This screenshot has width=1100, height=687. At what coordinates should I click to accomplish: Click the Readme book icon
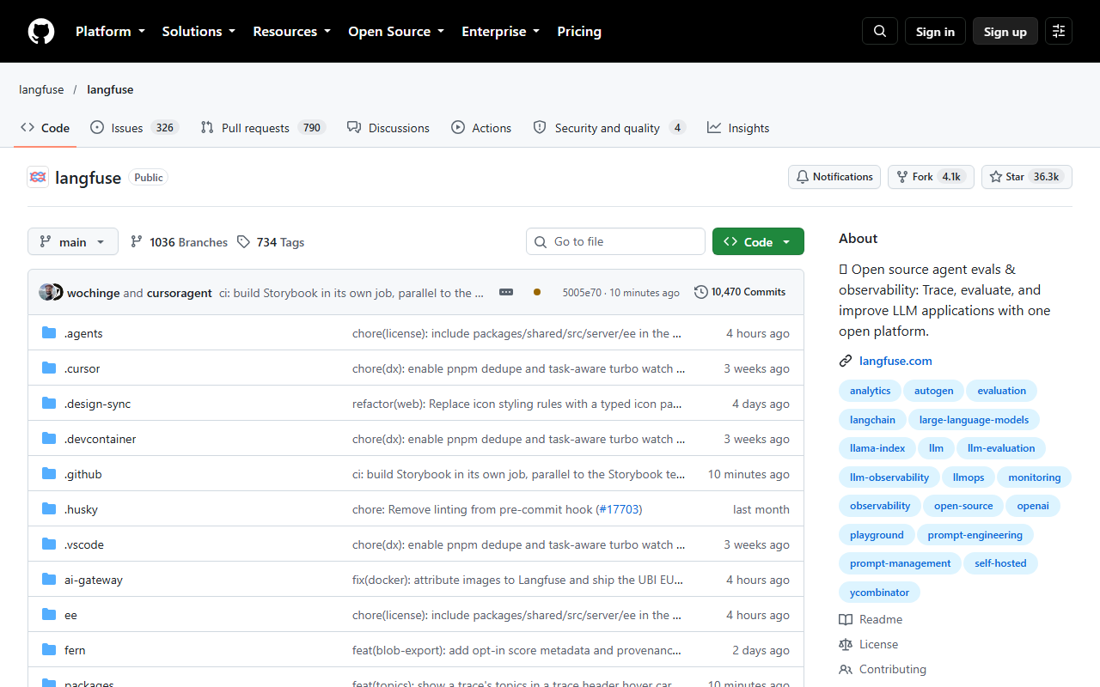[846, 619]
